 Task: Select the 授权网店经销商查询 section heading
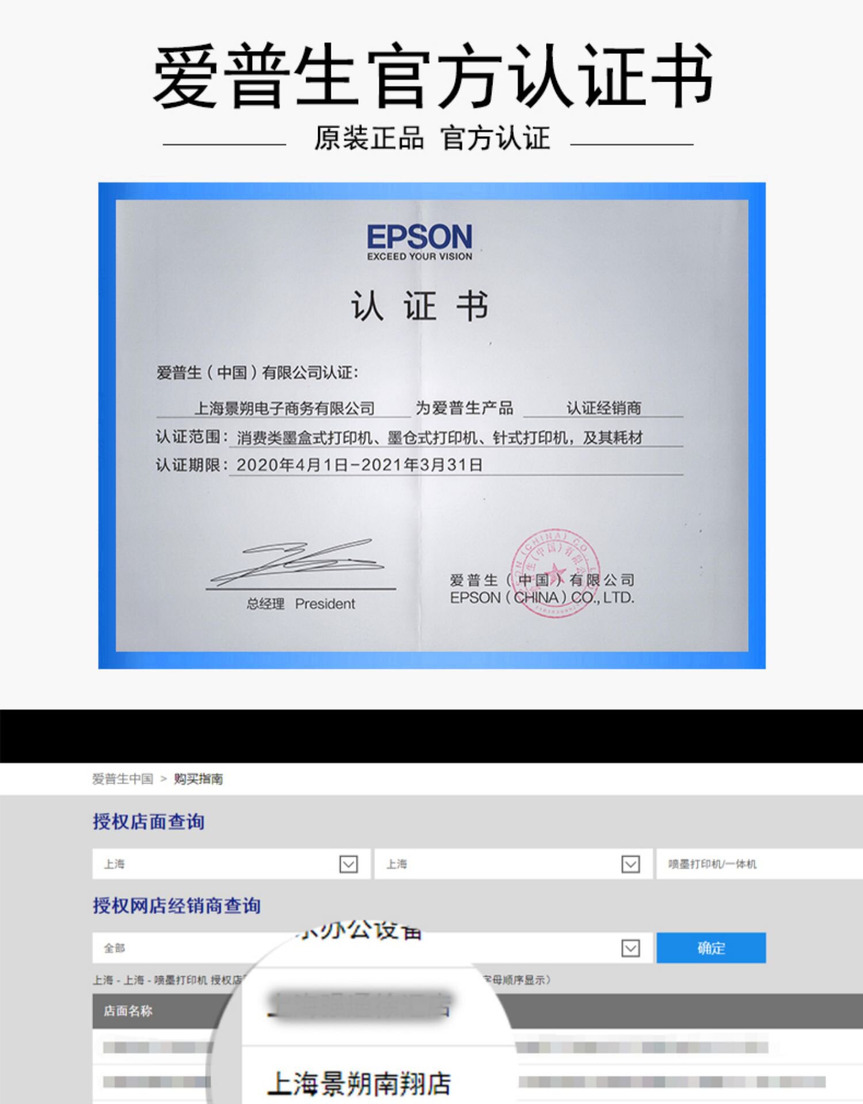(x=177, y=906)
